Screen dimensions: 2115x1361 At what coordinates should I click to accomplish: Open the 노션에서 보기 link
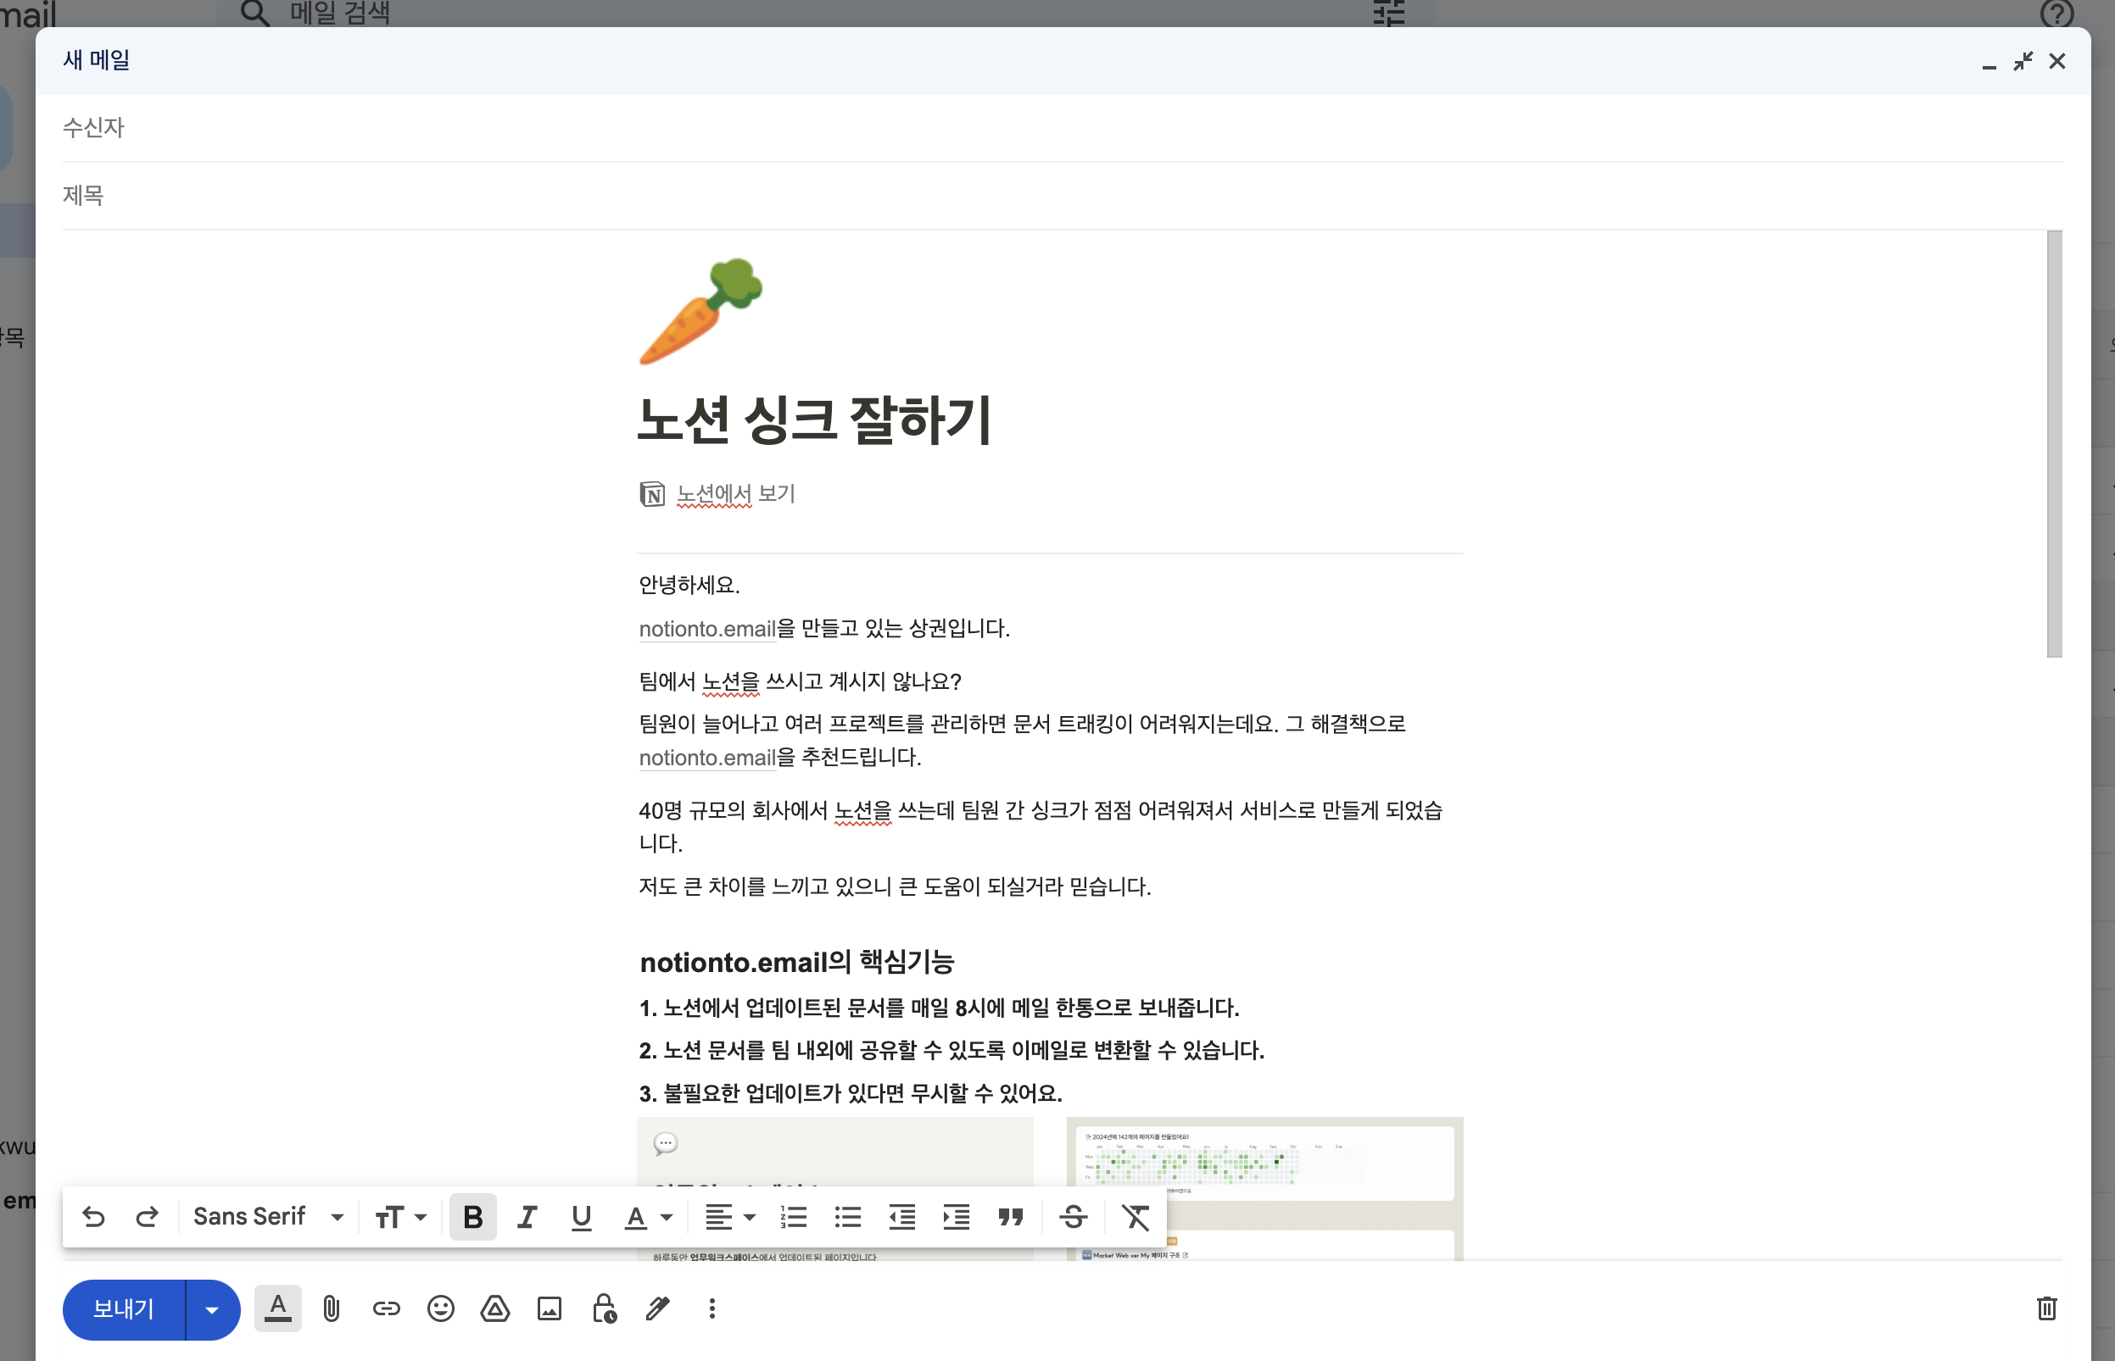coord(735,493)
